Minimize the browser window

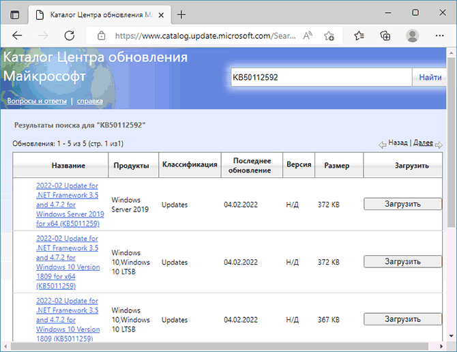(x=388, y=13)
